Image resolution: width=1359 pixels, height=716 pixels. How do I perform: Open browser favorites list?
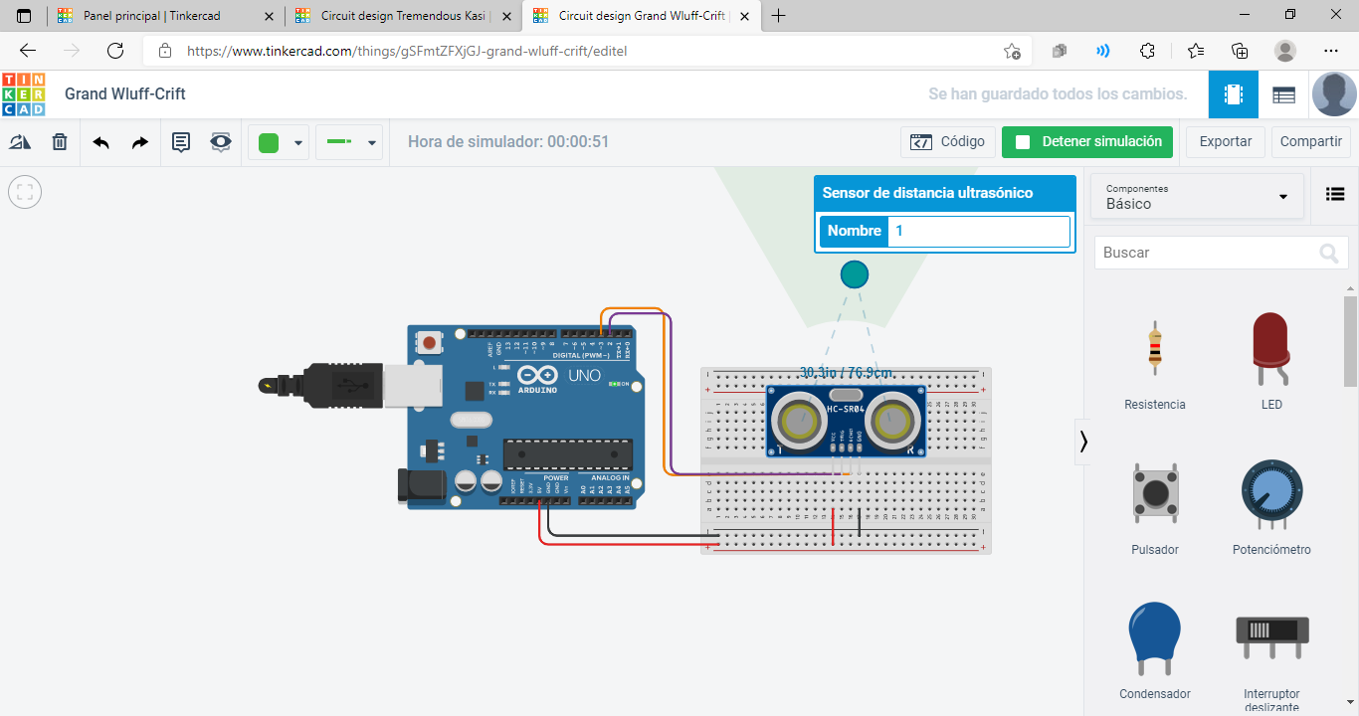coord(1195,51)
